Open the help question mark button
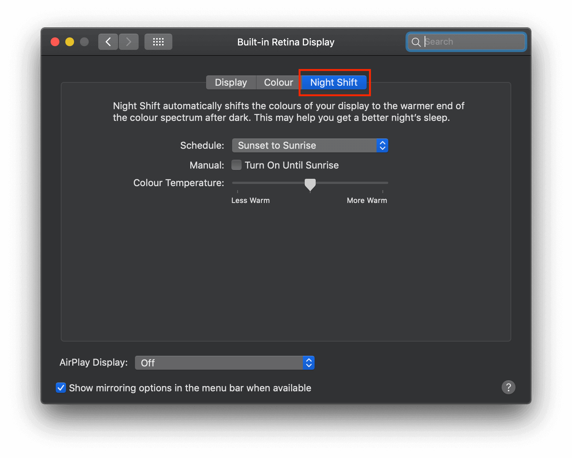Screen dimensions: 572x458 (x=508, y=387)
